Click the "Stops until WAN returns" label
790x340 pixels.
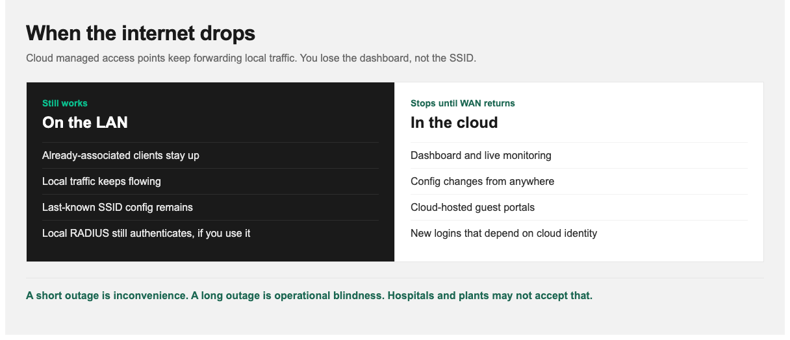(x=463, y=103)
